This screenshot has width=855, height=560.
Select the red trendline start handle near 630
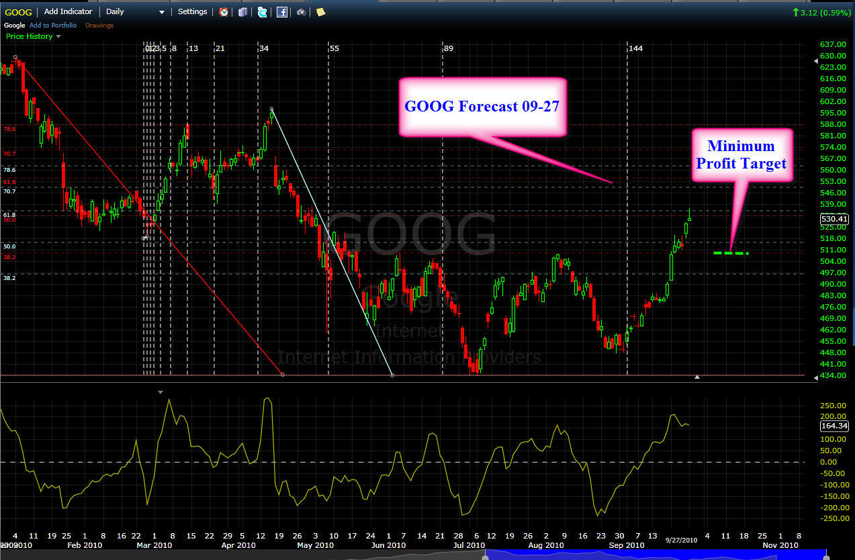(x=15, y=58)
